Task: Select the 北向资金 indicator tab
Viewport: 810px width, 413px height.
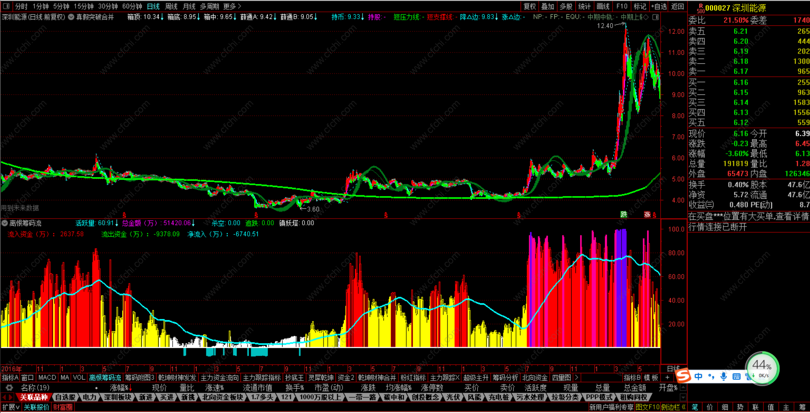Action: (535, 378)
